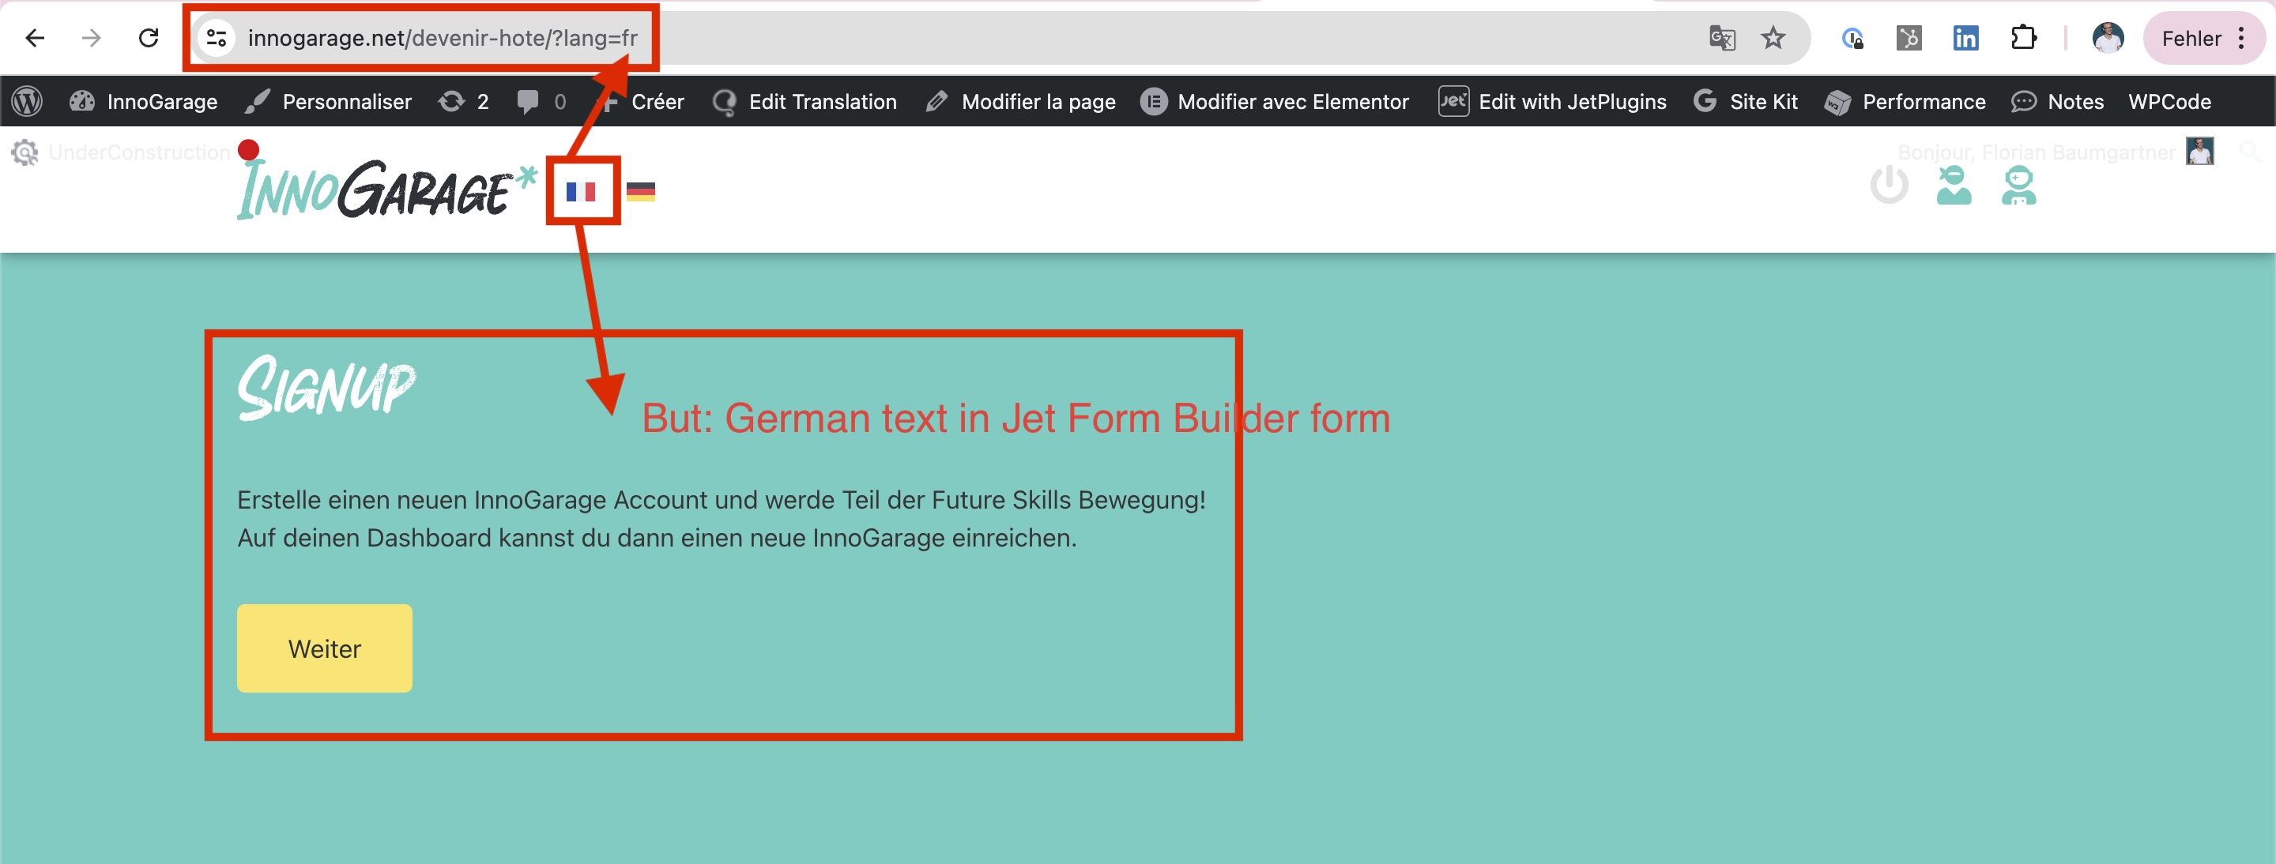Click the Signup heading
Image resolution: width=2276 pixels, height=864 pixels.
pos(326,386)
